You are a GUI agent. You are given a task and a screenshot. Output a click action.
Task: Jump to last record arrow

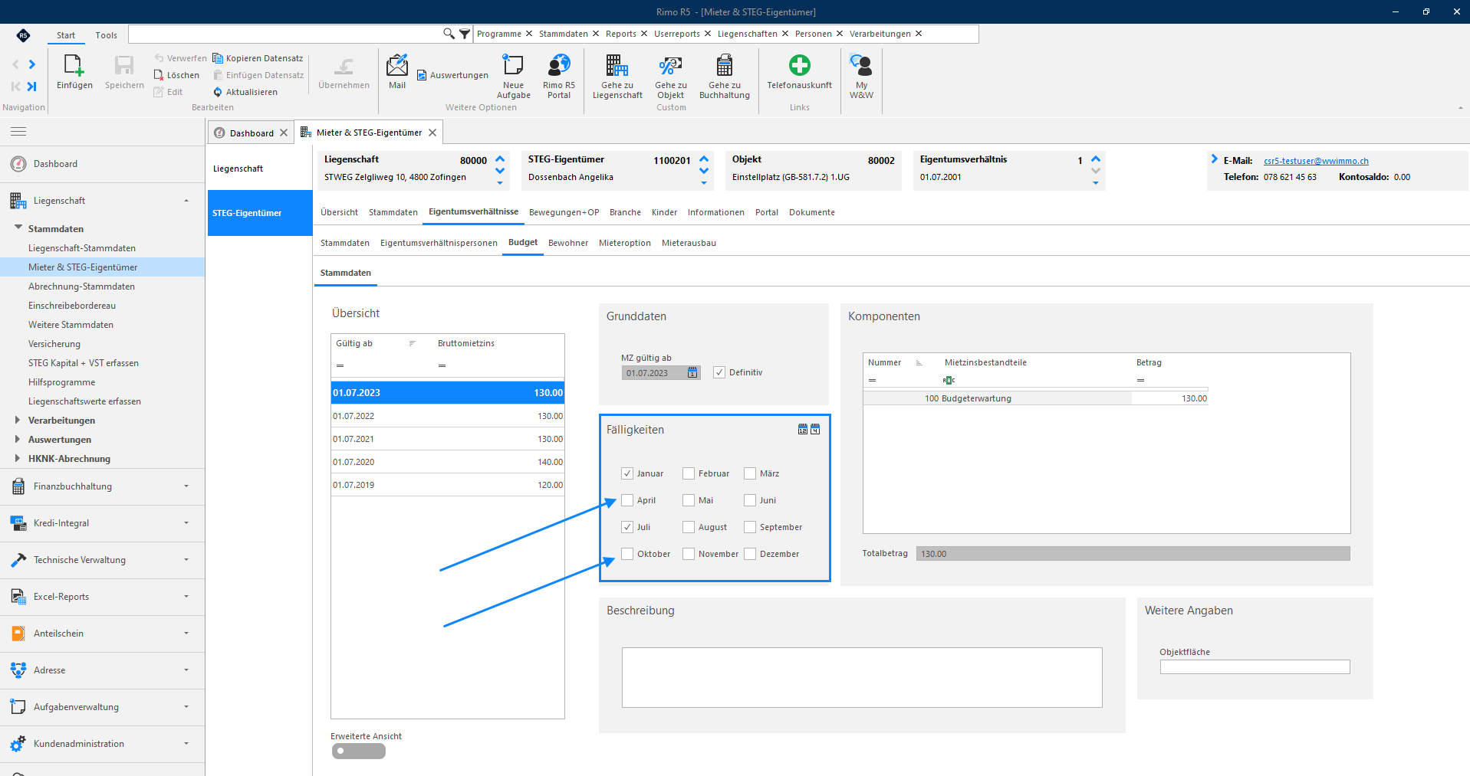[x=32, y=87]
